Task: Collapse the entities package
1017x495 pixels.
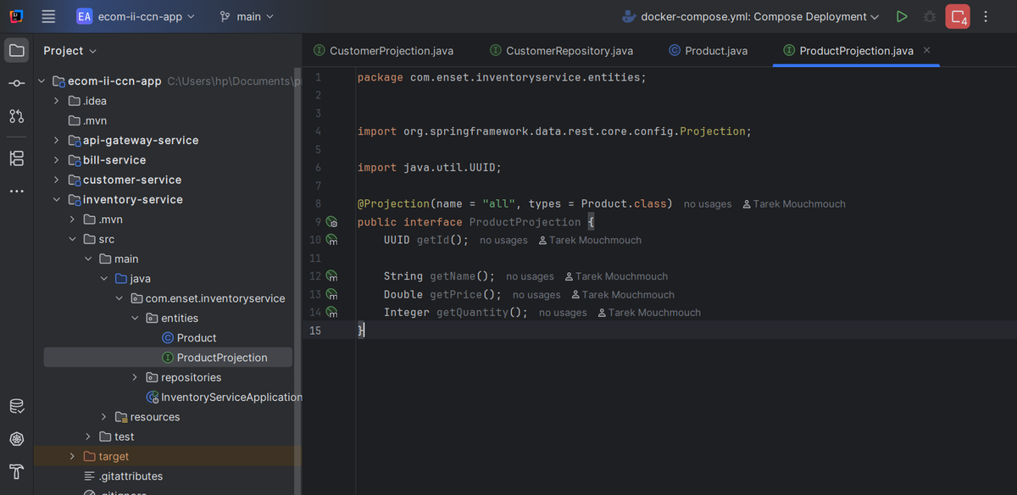Action: tap(135, 318)
